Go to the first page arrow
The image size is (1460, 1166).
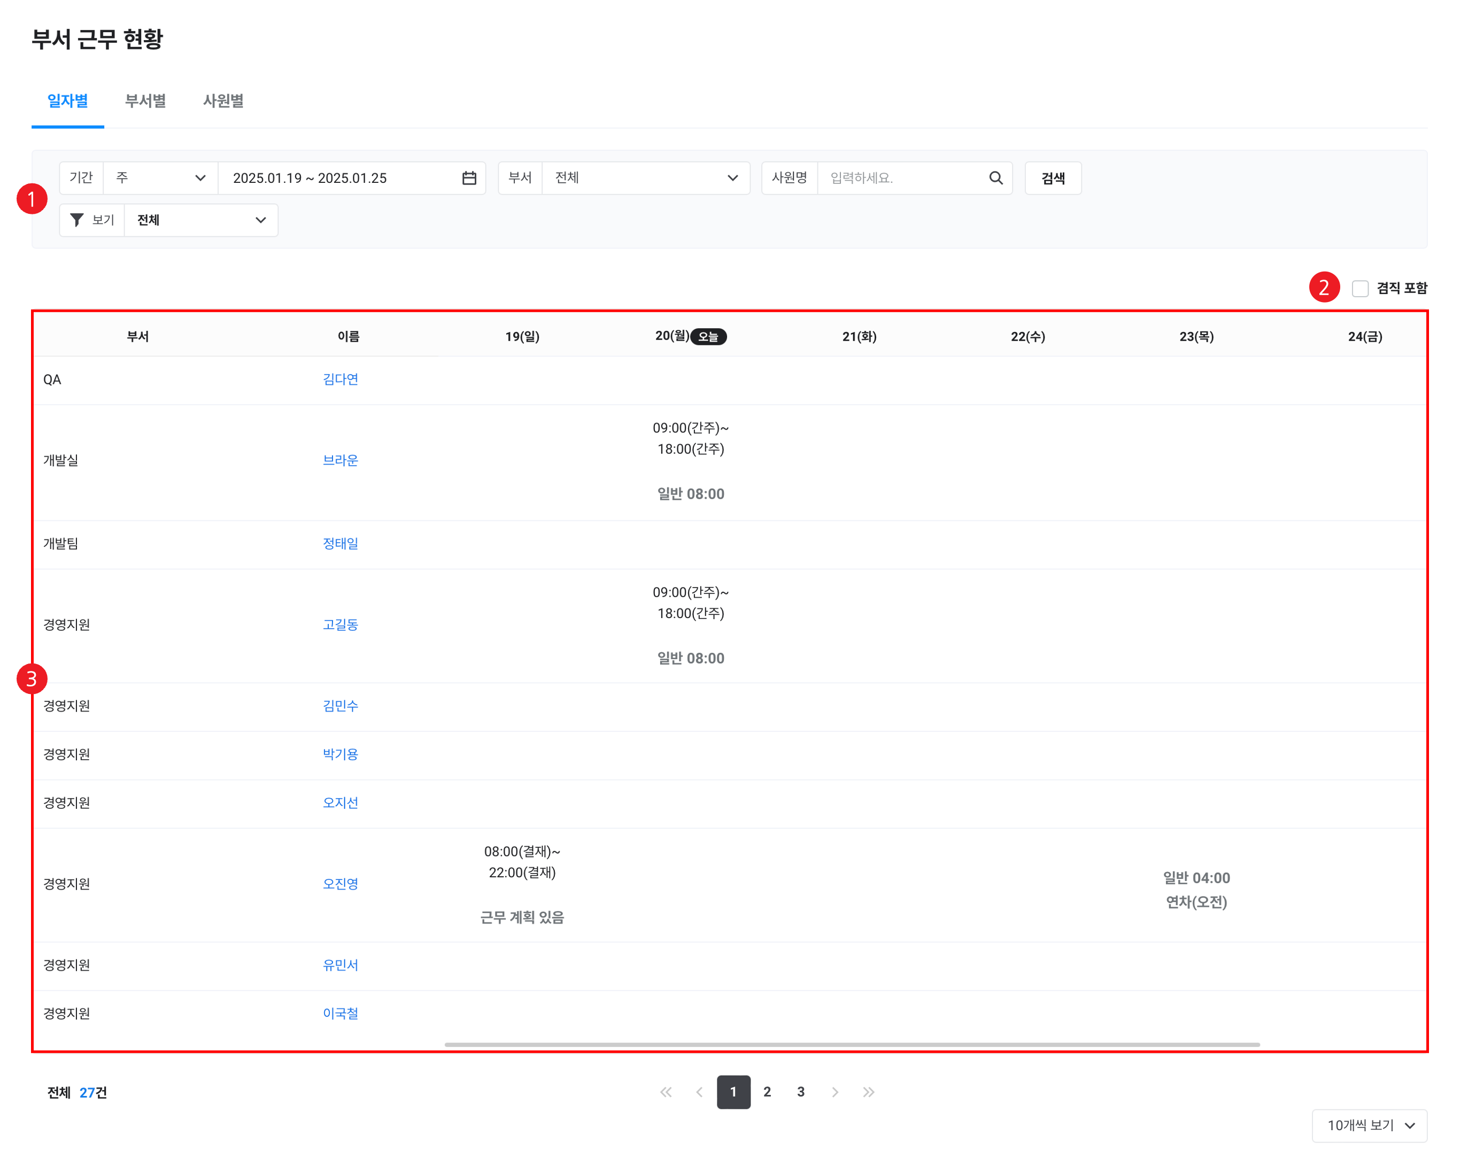pos(666,1092)
